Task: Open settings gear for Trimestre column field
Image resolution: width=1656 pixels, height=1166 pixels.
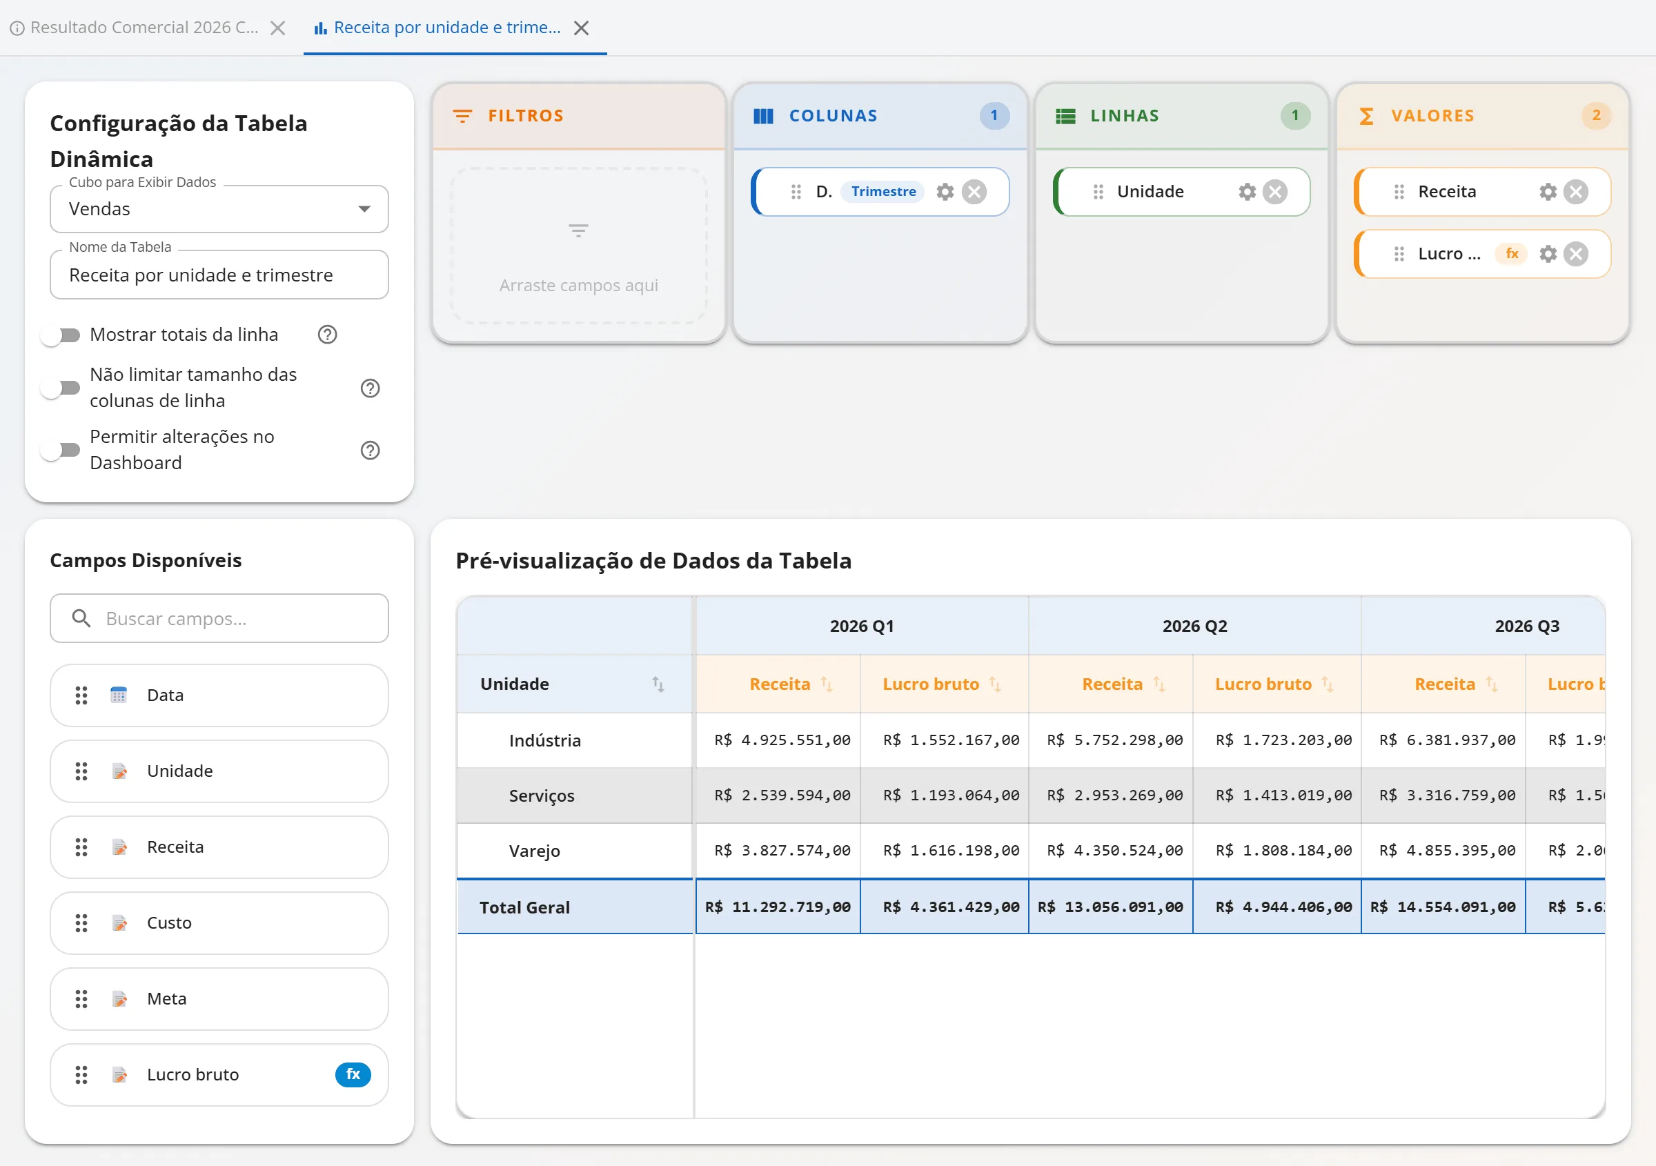Action: pos(945,192)
